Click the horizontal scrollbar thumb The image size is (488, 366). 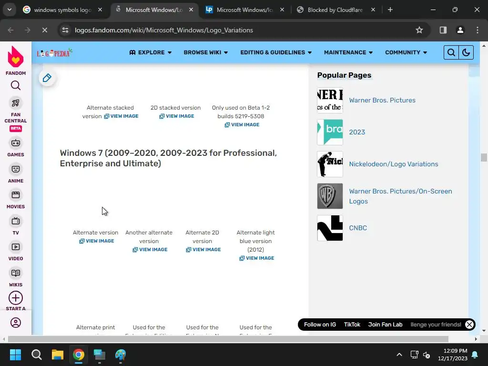(228, 339)
